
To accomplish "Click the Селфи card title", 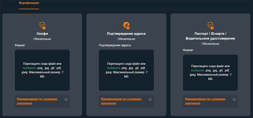I will pyautogui.click(x=42, y=34).
